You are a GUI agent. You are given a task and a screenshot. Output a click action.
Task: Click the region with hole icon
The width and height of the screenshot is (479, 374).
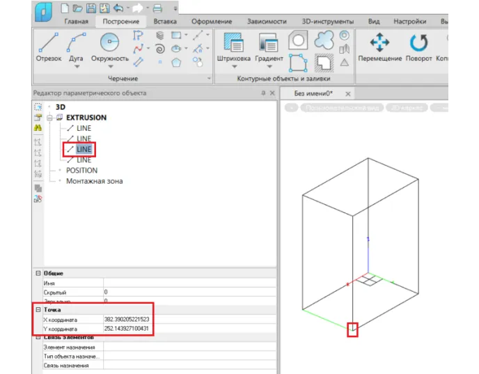point(298,40)
